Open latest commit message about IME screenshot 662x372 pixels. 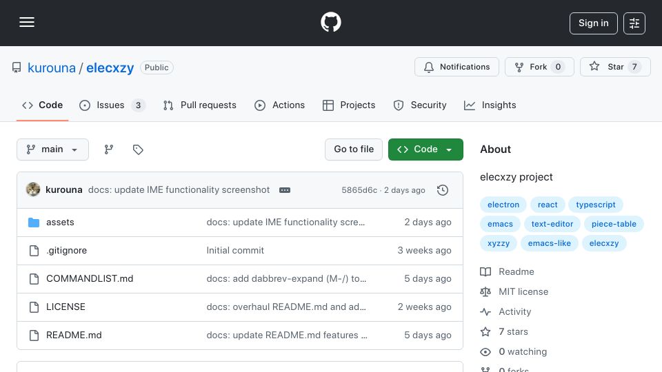[179, 190]
